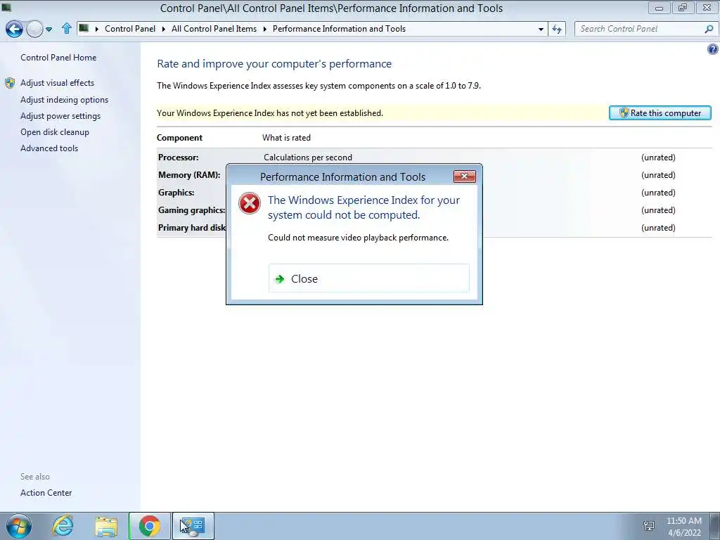This screenshot has height=540, width=720.
Task: Click Rate this computer button
Action: (x=660, y=113)
